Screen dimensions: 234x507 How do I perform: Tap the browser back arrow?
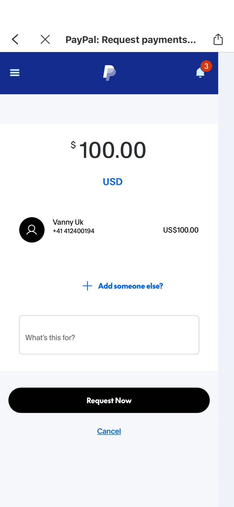[15, 39]
